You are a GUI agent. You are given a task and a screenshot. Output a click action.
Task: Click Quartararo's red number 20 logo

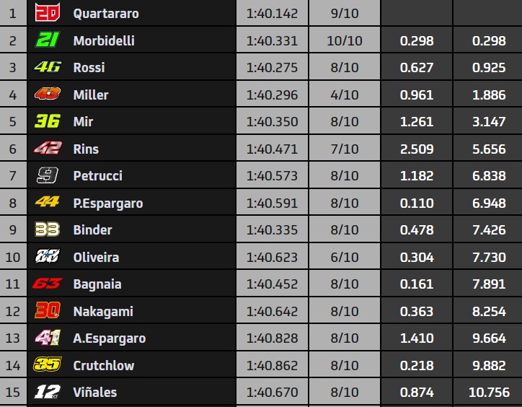coord(48,12)
